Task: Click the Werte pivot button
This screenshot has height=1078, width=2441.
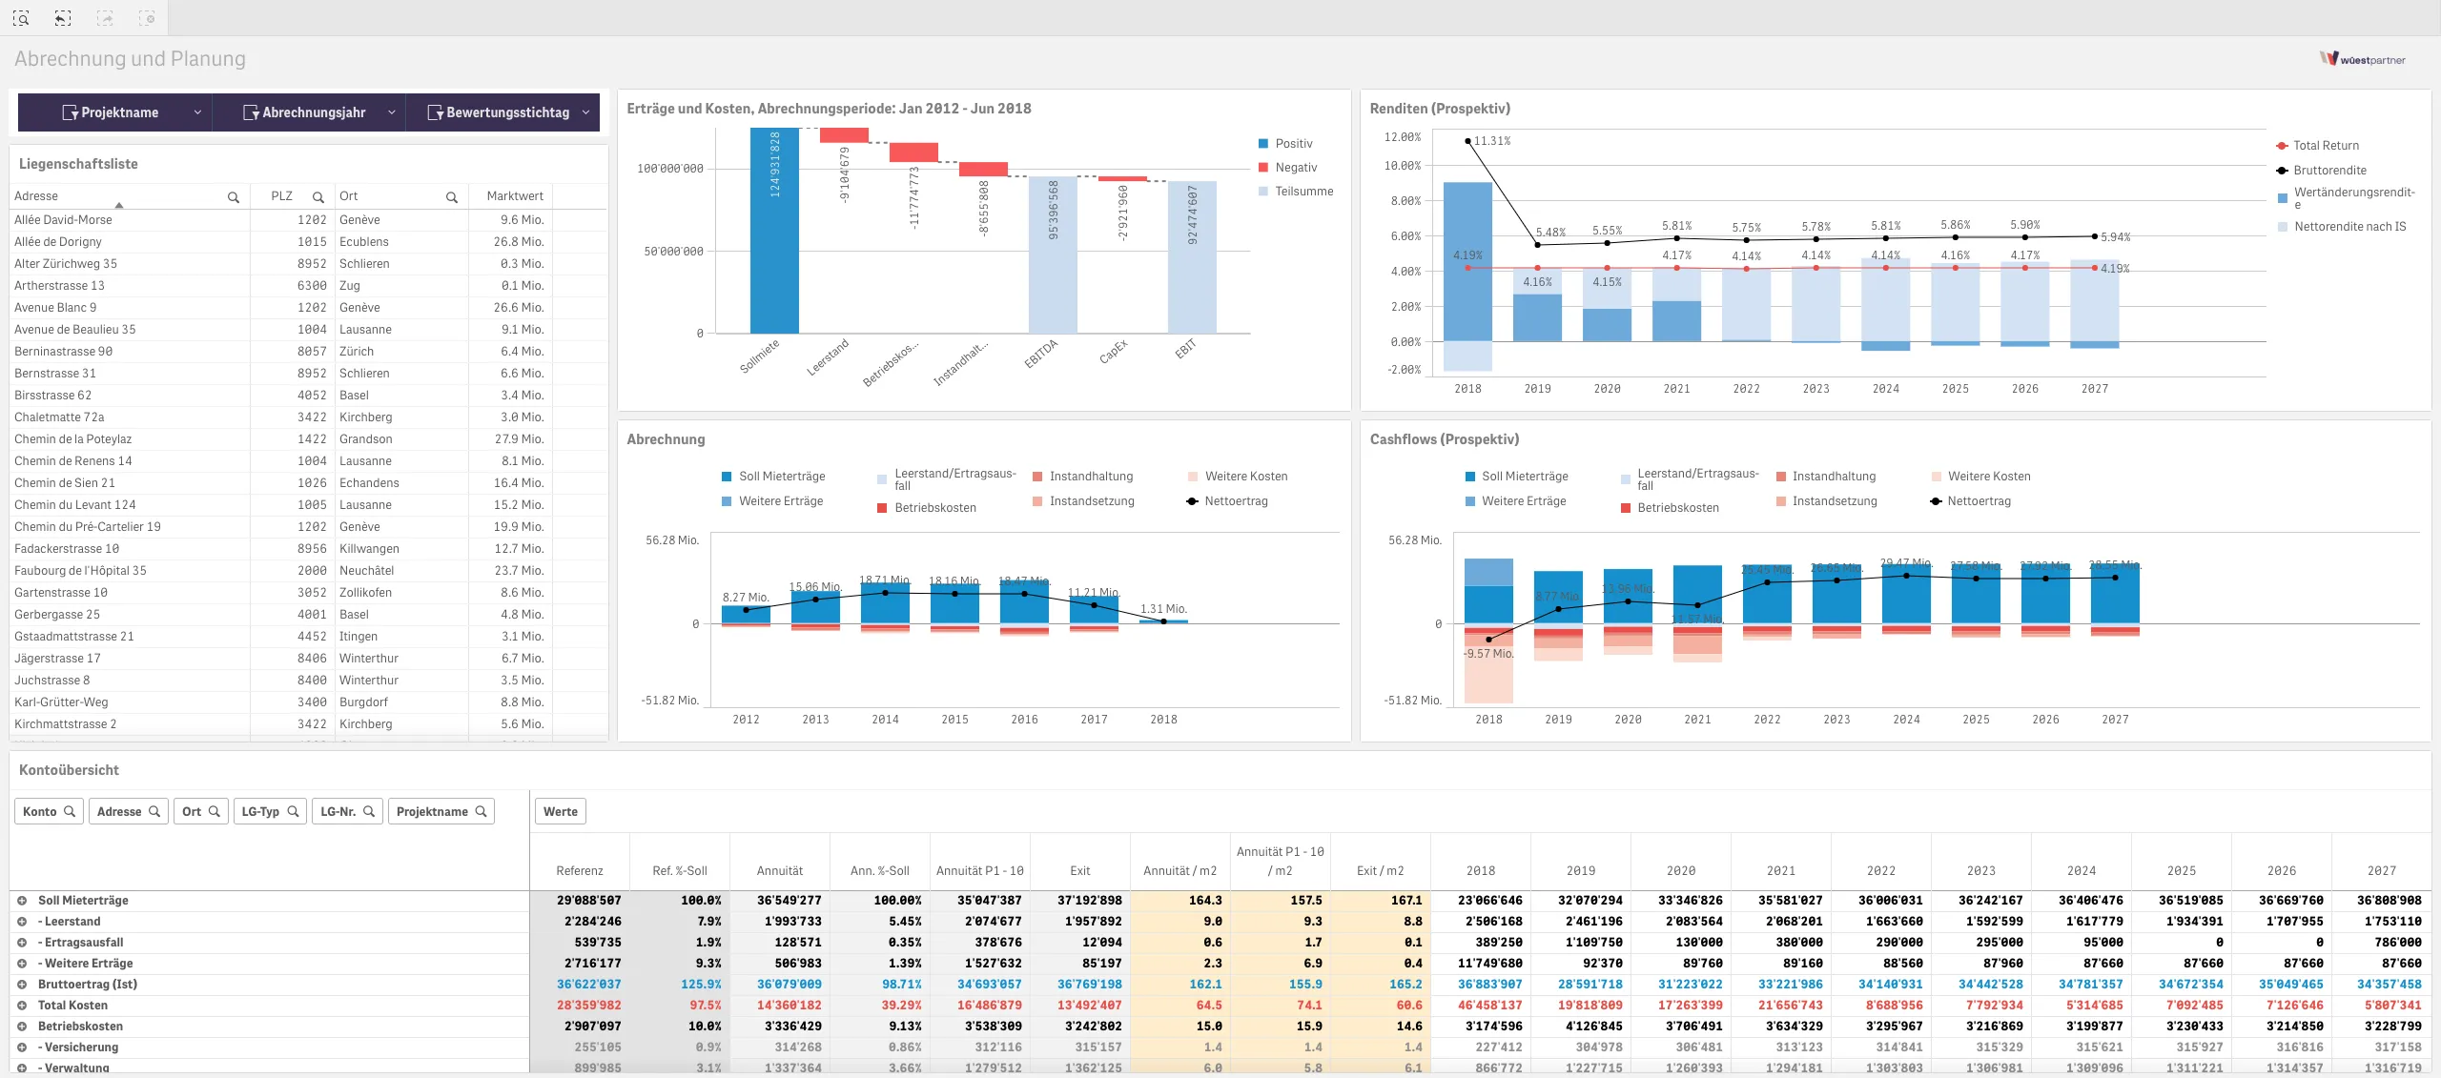Action: tap(561, 811)
